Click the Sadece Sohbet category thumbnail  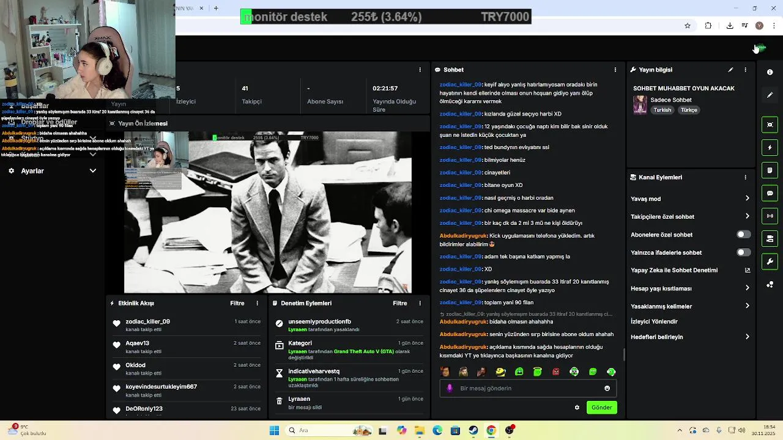pos(640,105)
